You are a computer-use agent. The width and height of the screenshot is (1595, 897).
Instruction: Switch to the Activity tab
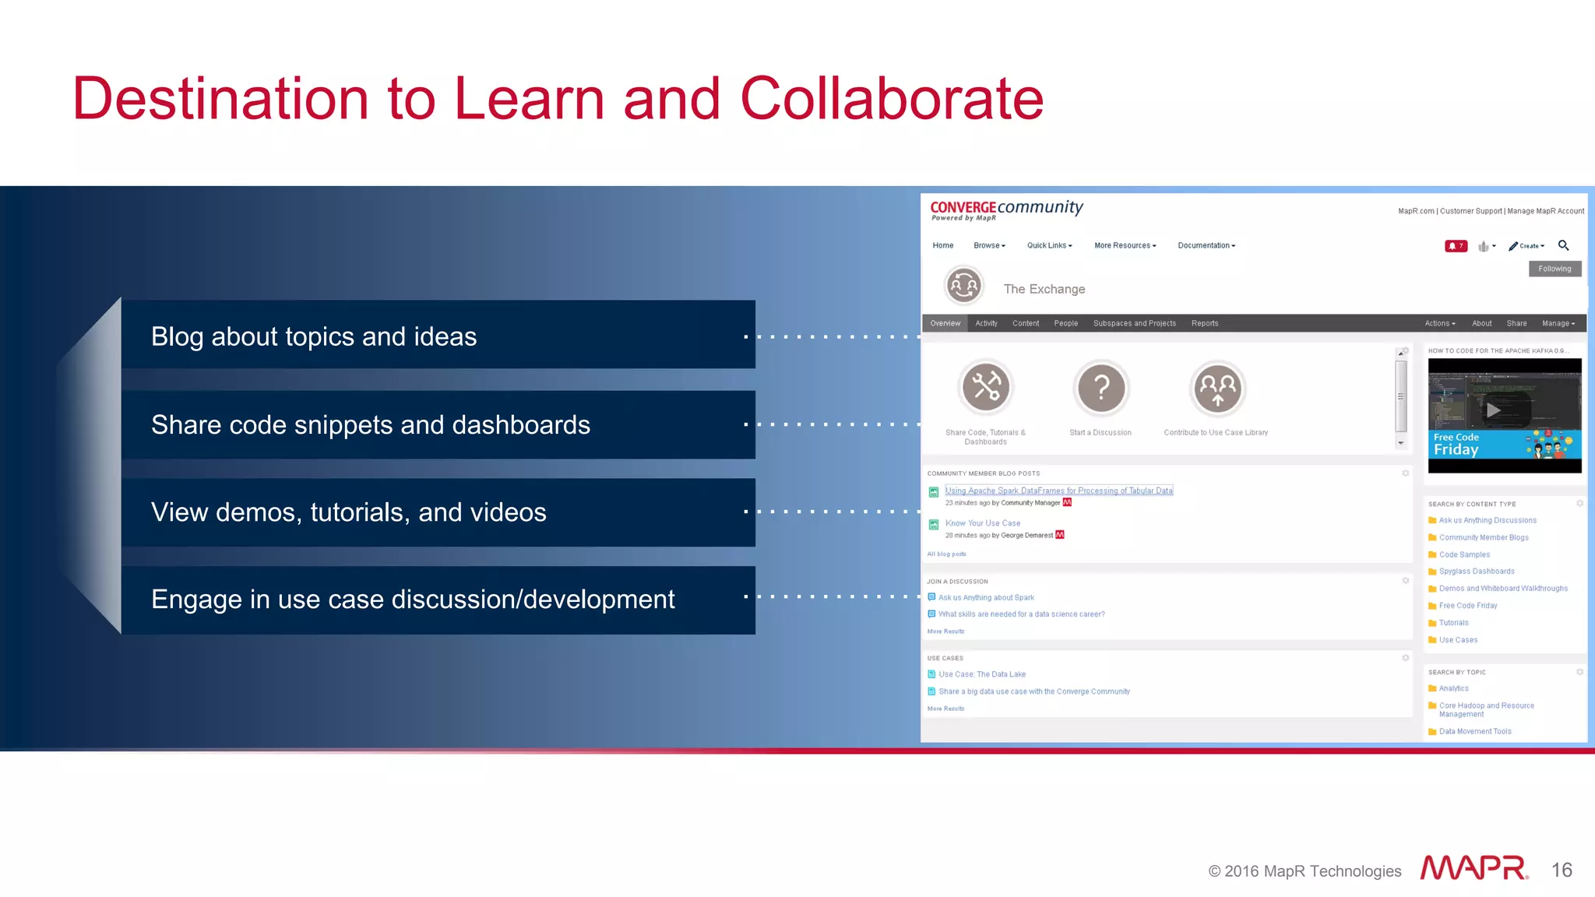(x=986, y=323)
